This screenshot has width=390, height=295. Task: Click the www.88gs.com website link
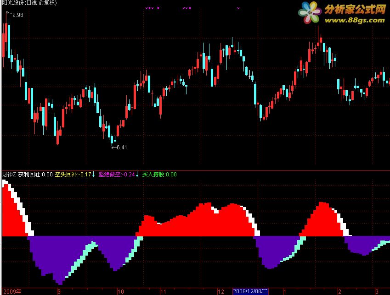pyautogui.click(x=355, y=20)
